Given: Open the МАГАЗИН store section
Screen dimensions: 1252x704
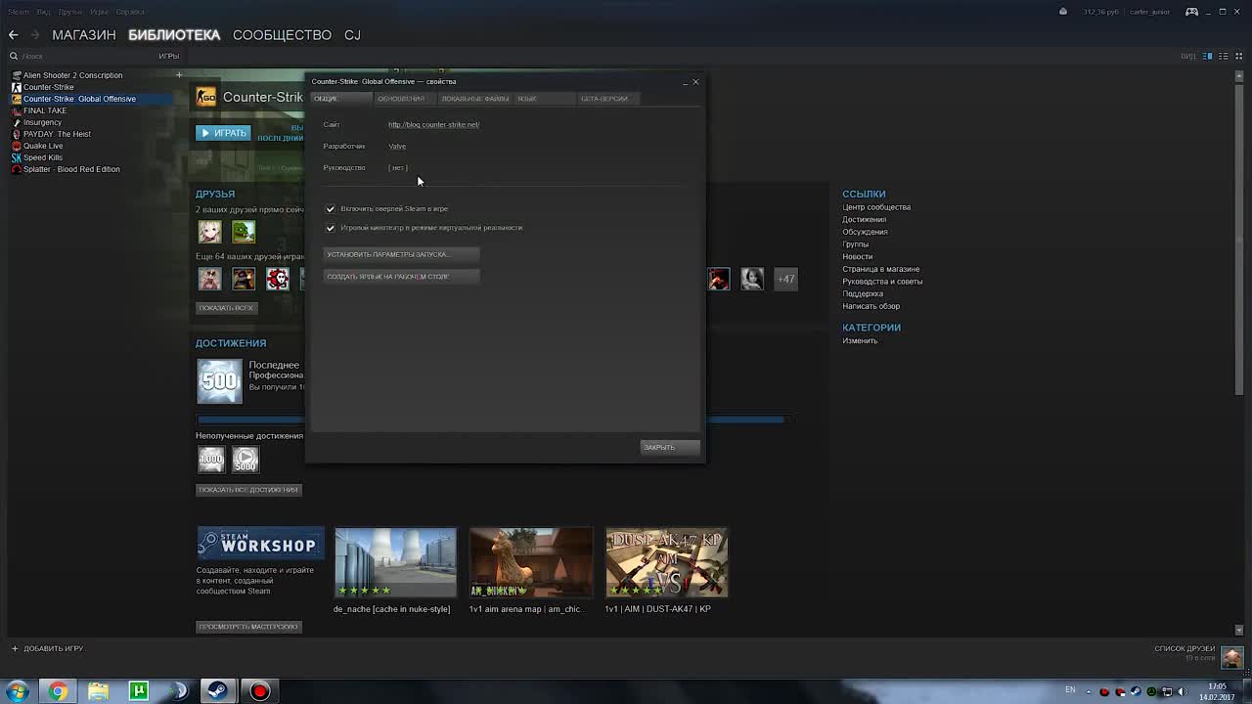Looking at the screenshot, I should click(x=84, y=35).
